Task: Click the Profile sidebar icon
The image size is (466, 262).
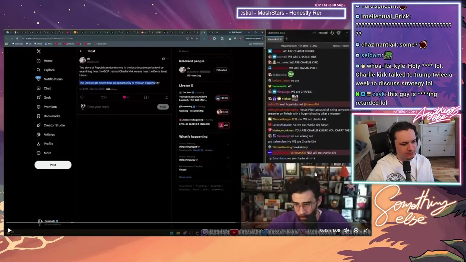Action: pos(39,144)
